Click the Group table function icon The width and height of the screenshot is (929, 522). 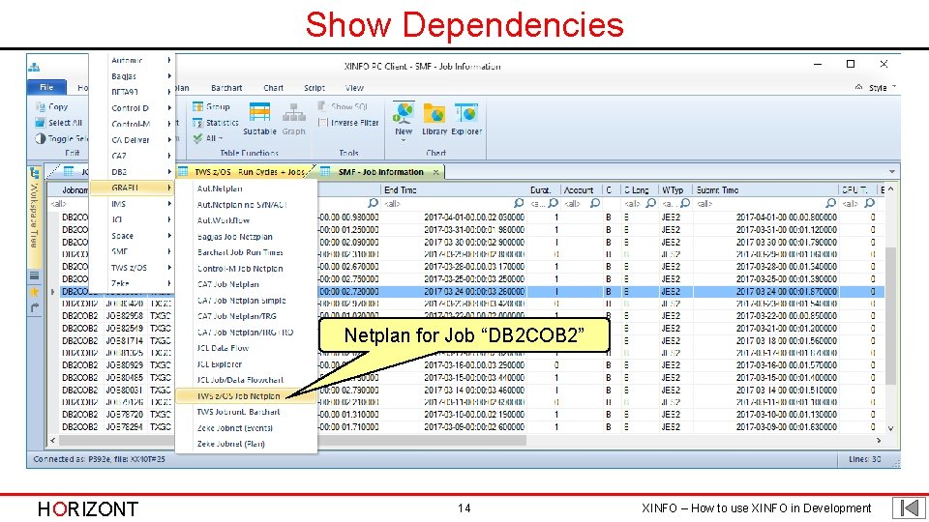pos(197,106)
